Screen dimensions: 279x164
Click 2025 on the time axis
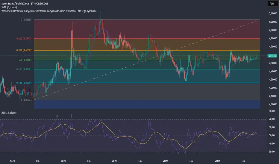click(217, 161)
